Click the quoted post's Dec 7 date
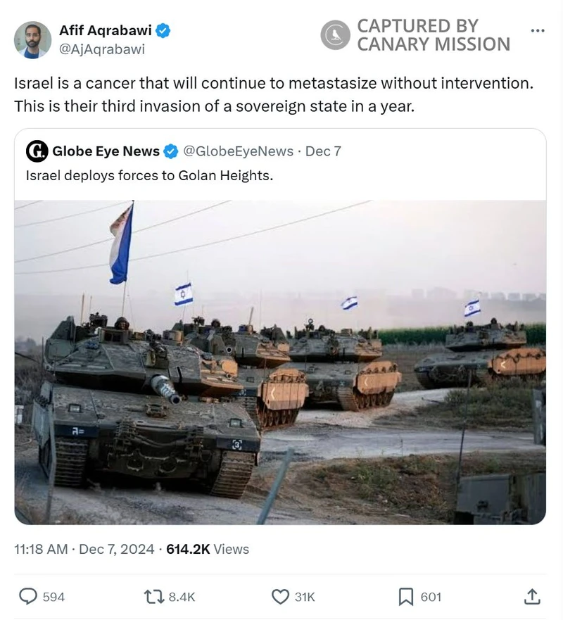Image resolution: width=563 pixels, height=620 pixels. point(323,151)
